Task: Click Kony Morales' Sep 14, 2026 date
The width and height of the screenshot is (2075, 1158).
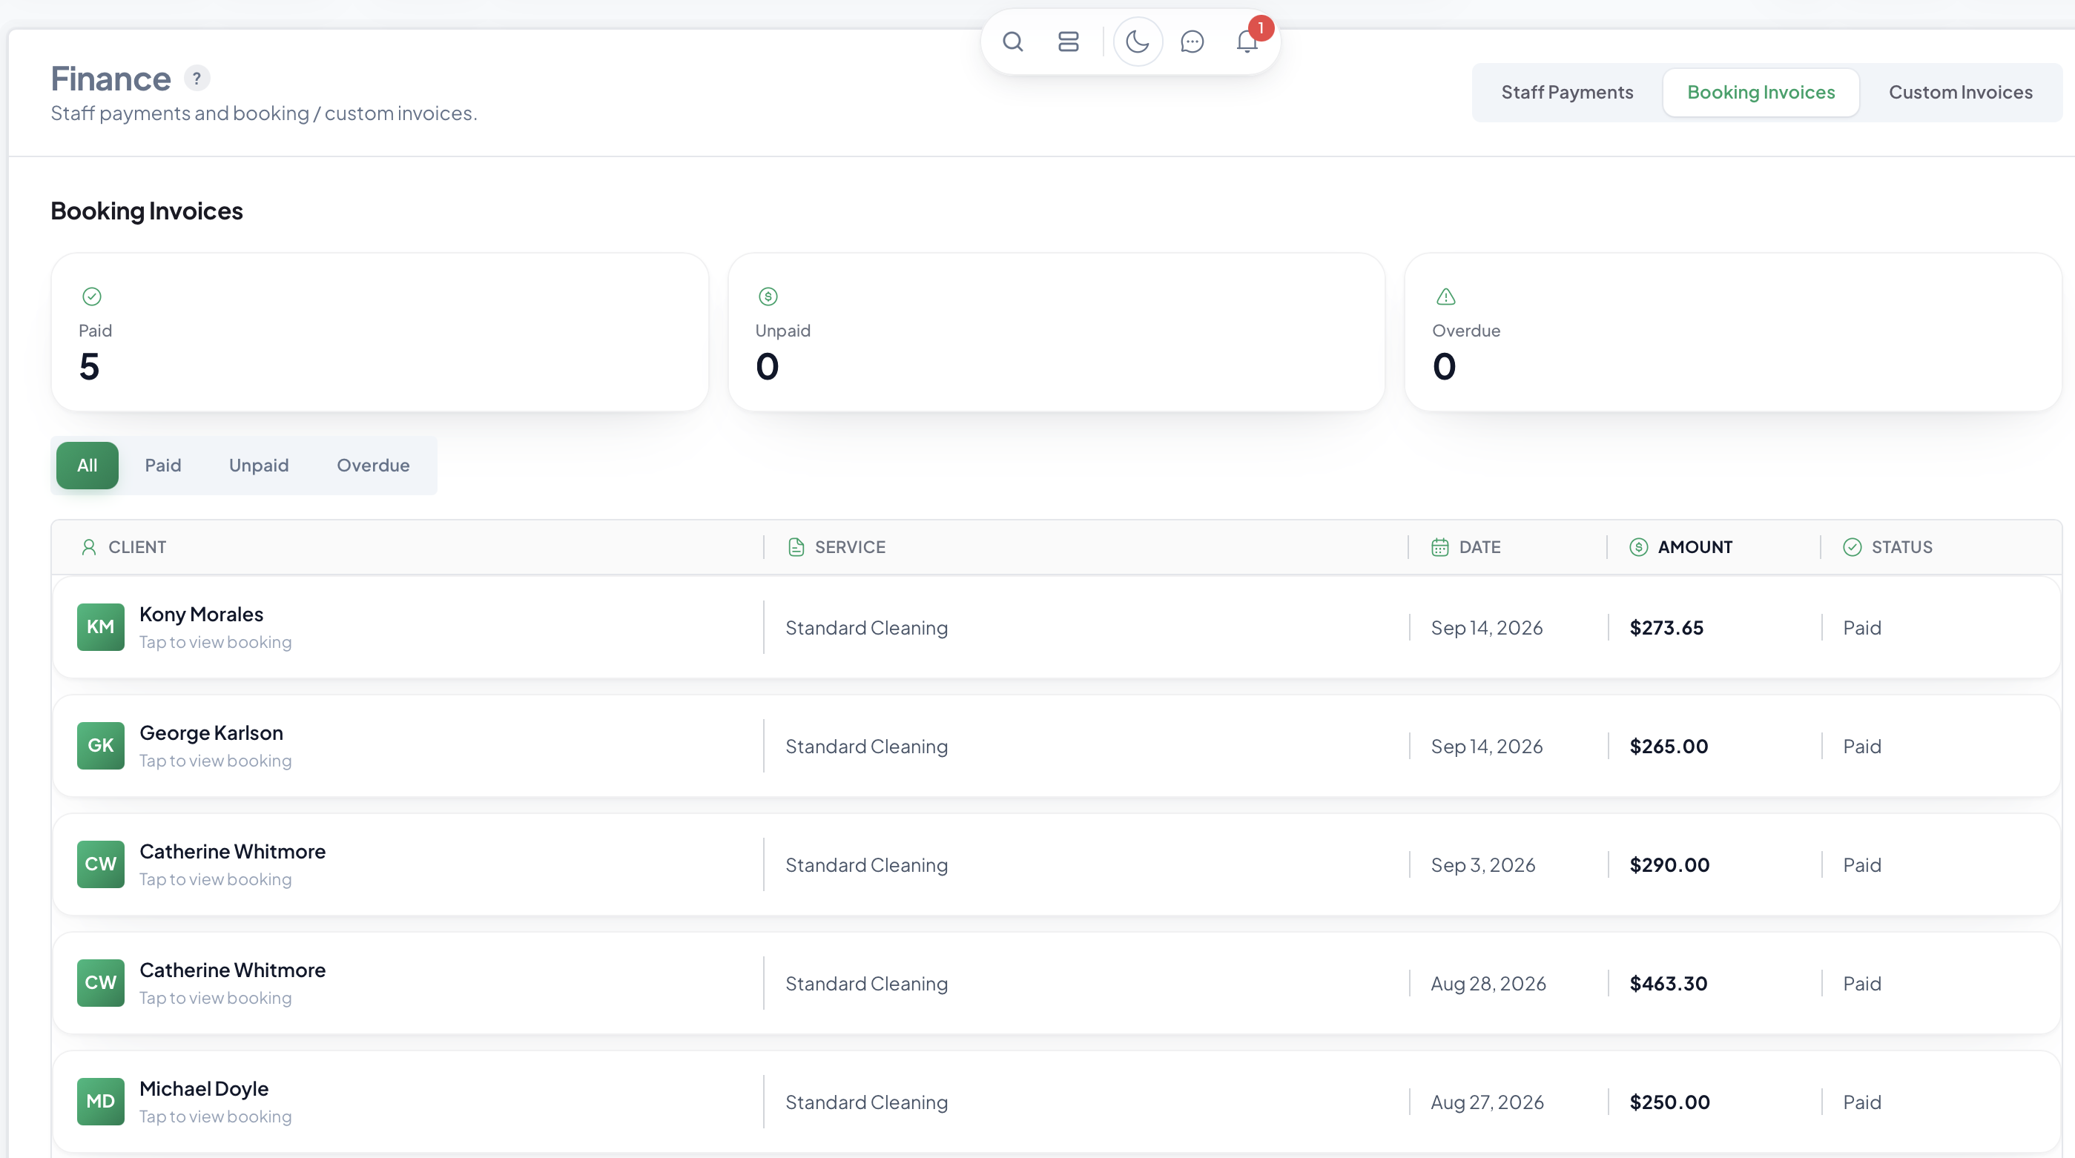Action: [1486, 627]
